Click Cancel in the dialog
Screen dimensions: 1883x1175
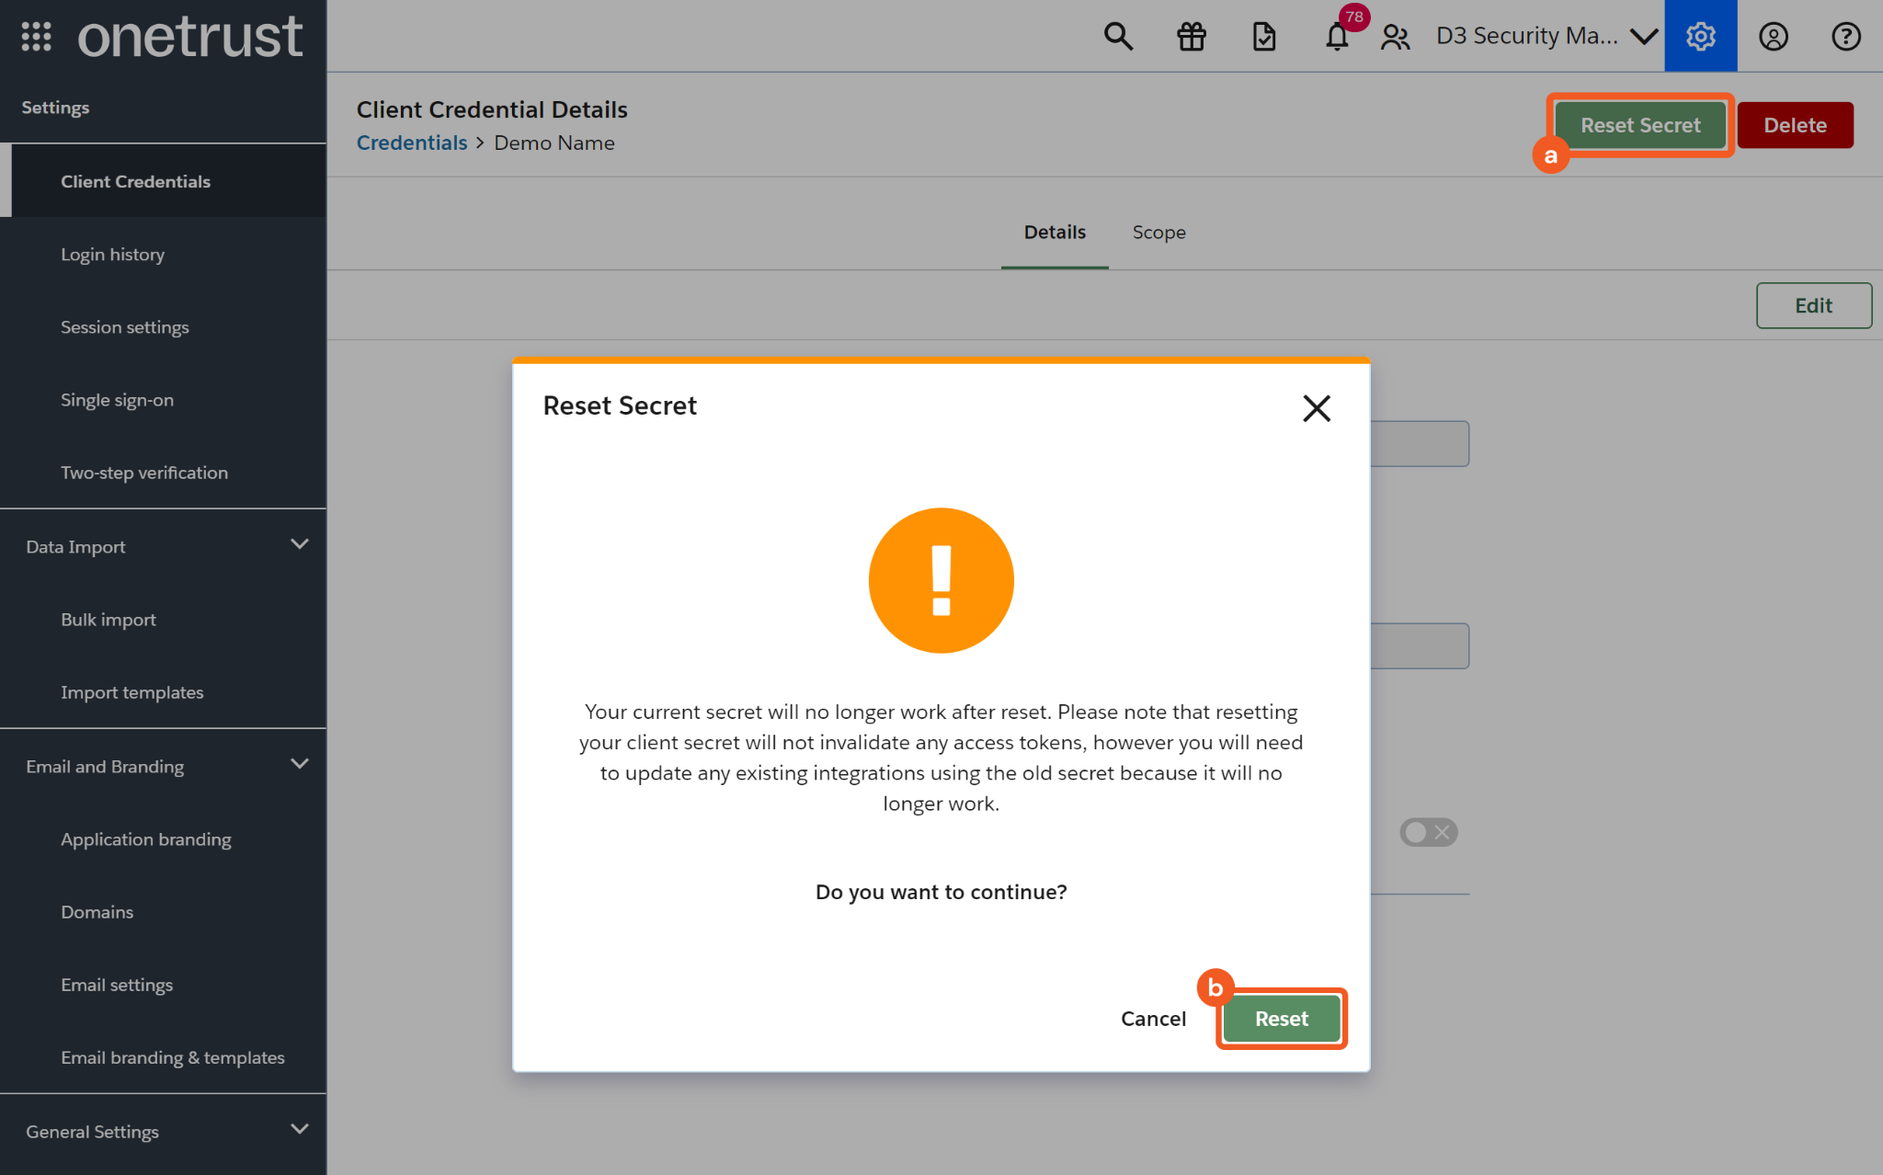[1153, 1019]
